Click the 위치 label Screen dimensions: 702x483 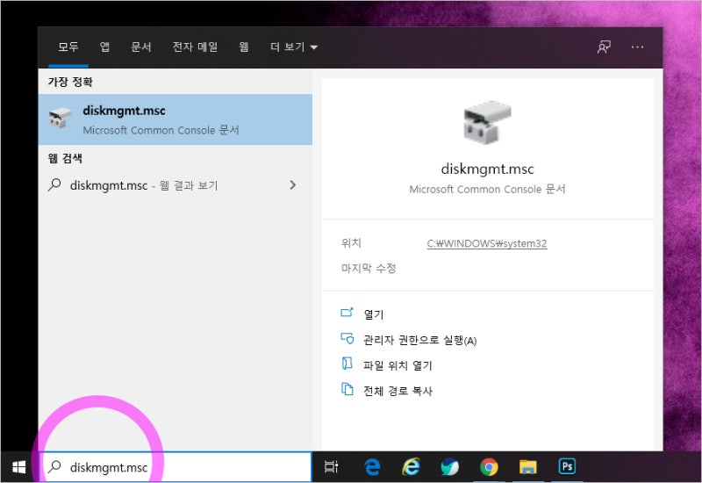[x=351, y=243]
